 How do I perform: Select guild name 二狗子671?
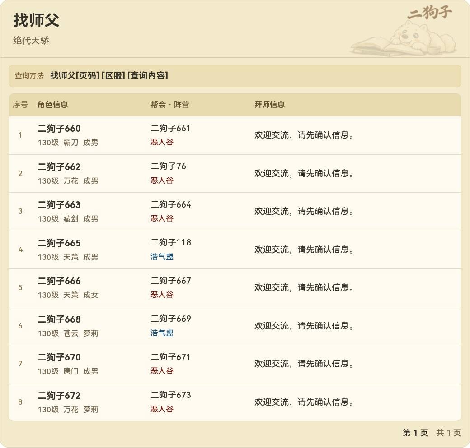tap(170, 357)
